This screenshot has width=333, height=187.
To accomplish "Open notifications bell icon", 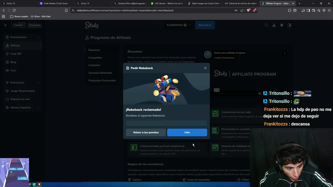I will pos(281,25).
